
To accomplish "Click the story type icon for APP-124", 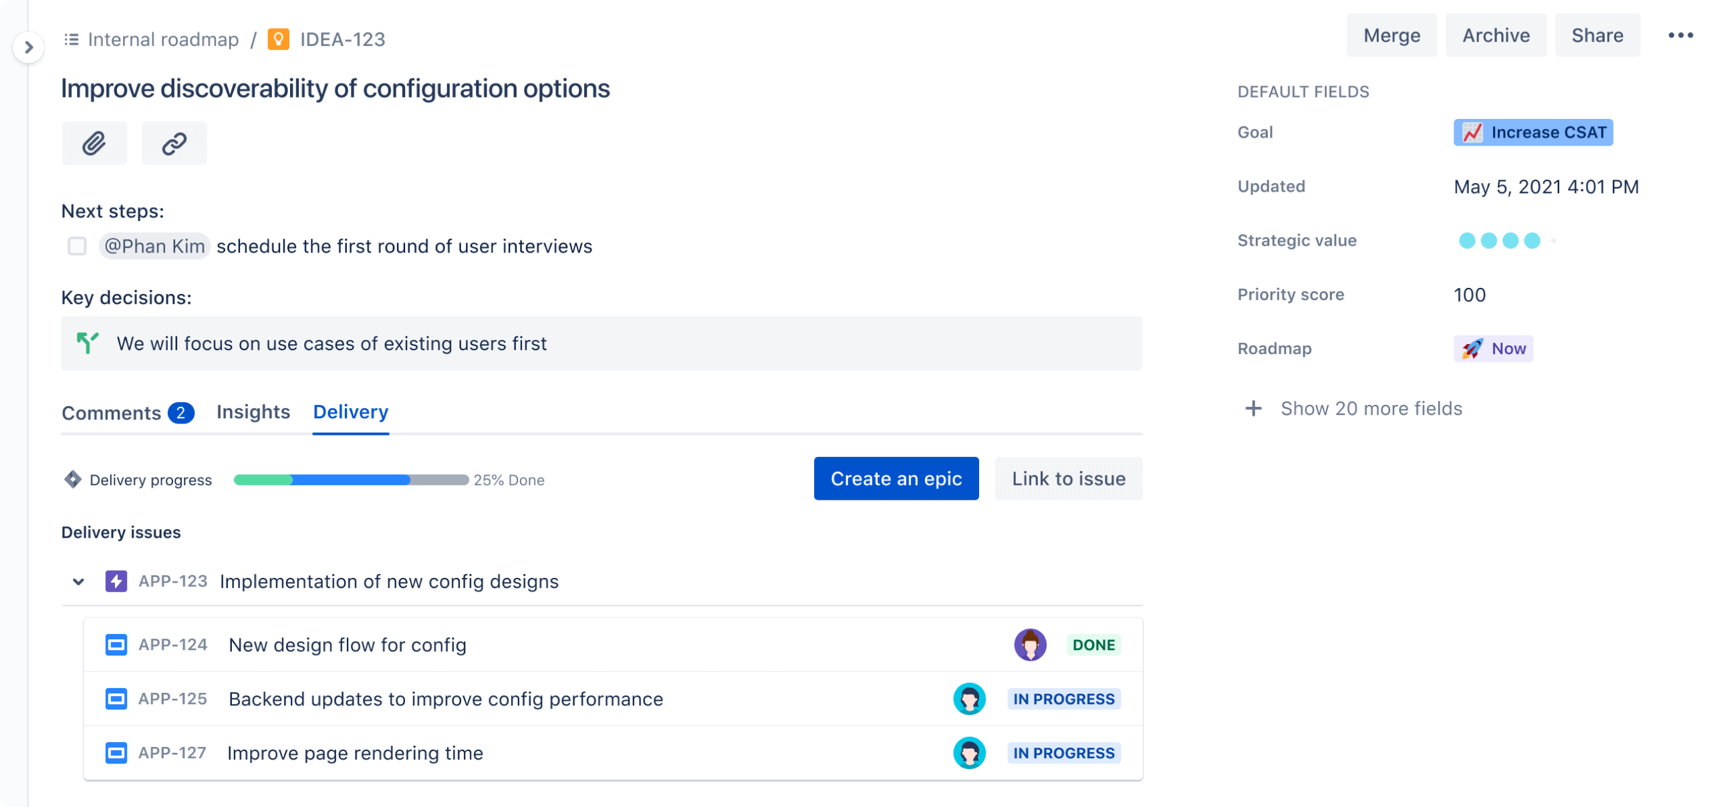I will 116,645.
